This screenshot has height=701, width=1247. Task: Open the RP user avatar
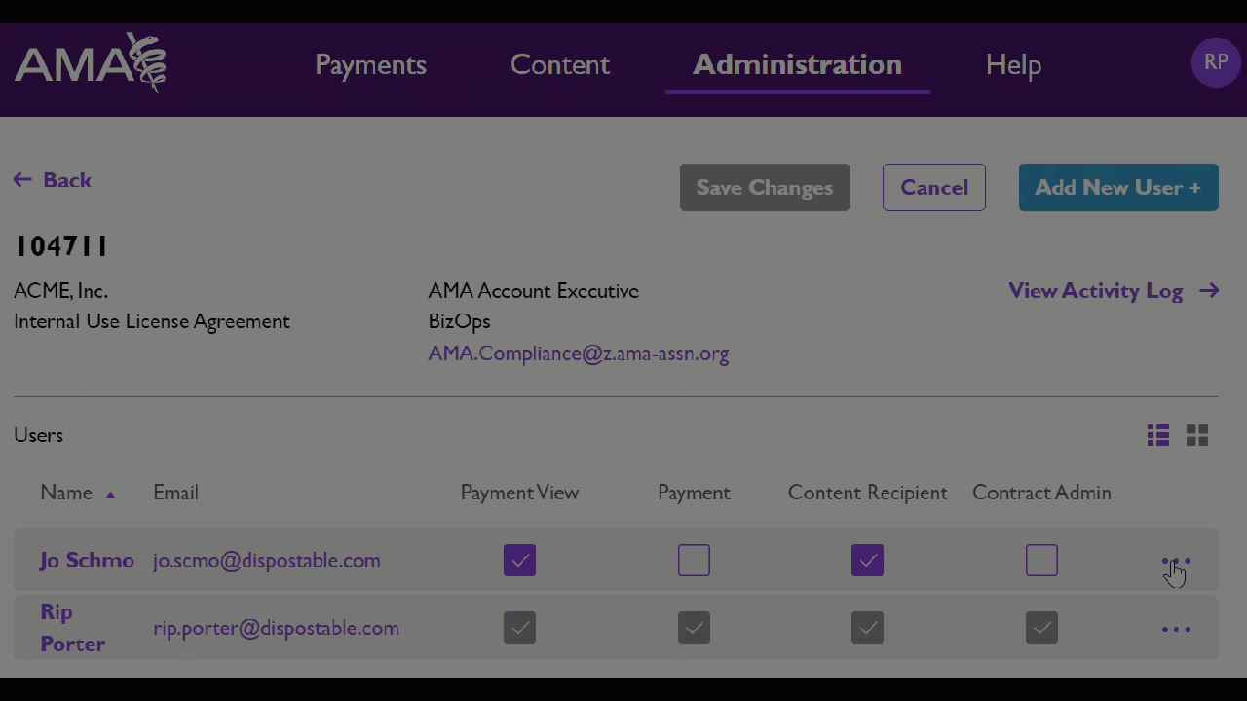1216,63
